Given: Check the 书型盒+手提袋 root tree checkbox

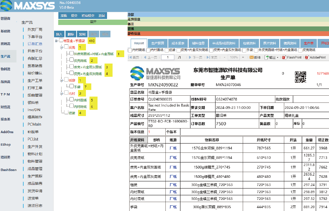Looking at the screenshot, I should point(61,40).
